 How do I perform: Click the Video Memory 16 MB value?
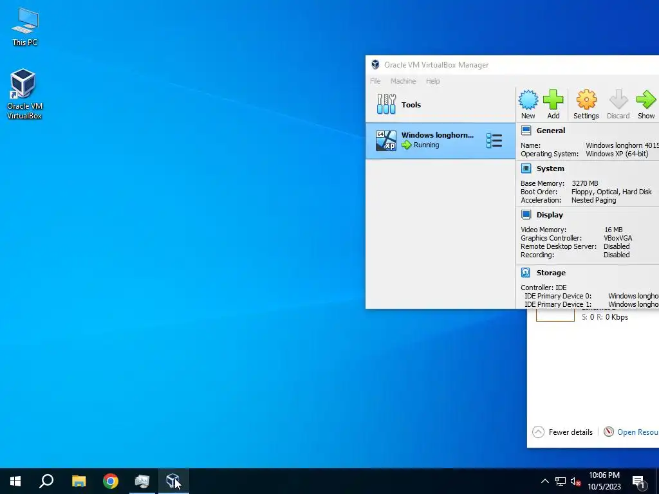[613, 230]
